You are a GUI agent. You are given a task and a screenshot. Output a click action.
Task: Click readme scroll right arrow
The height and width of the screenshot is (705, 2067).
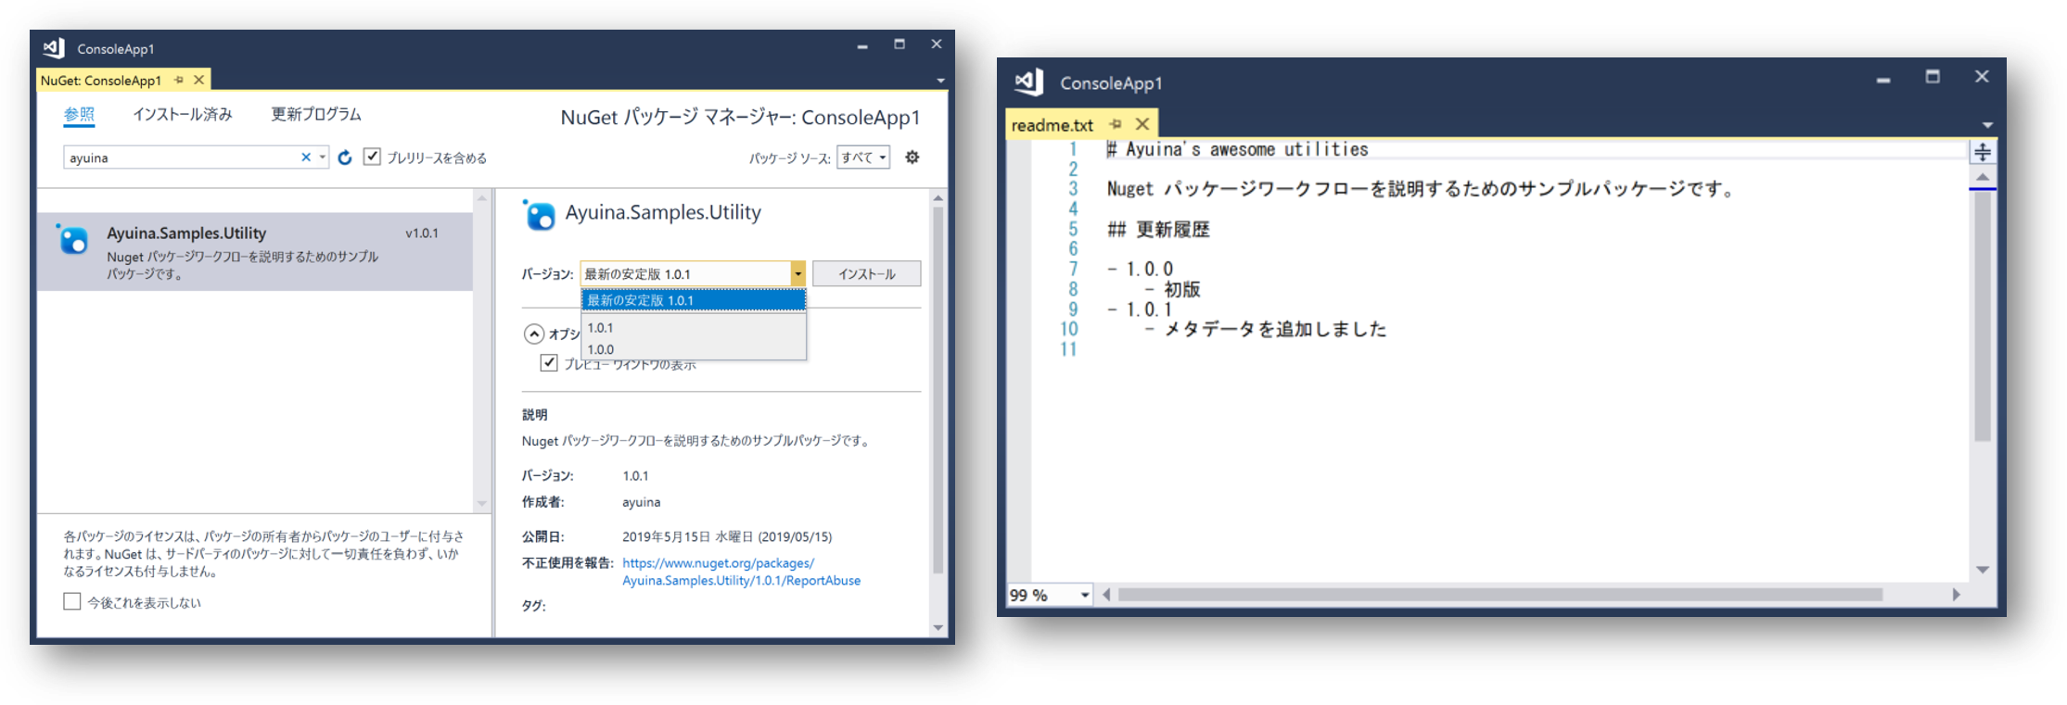pyautogui.click(x=1957, y=595)
